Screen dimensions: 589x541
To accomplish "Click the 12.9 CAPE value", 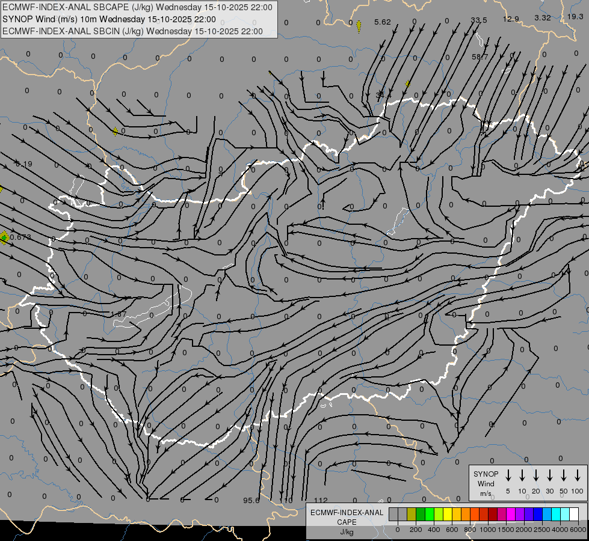I will [511, 19].
